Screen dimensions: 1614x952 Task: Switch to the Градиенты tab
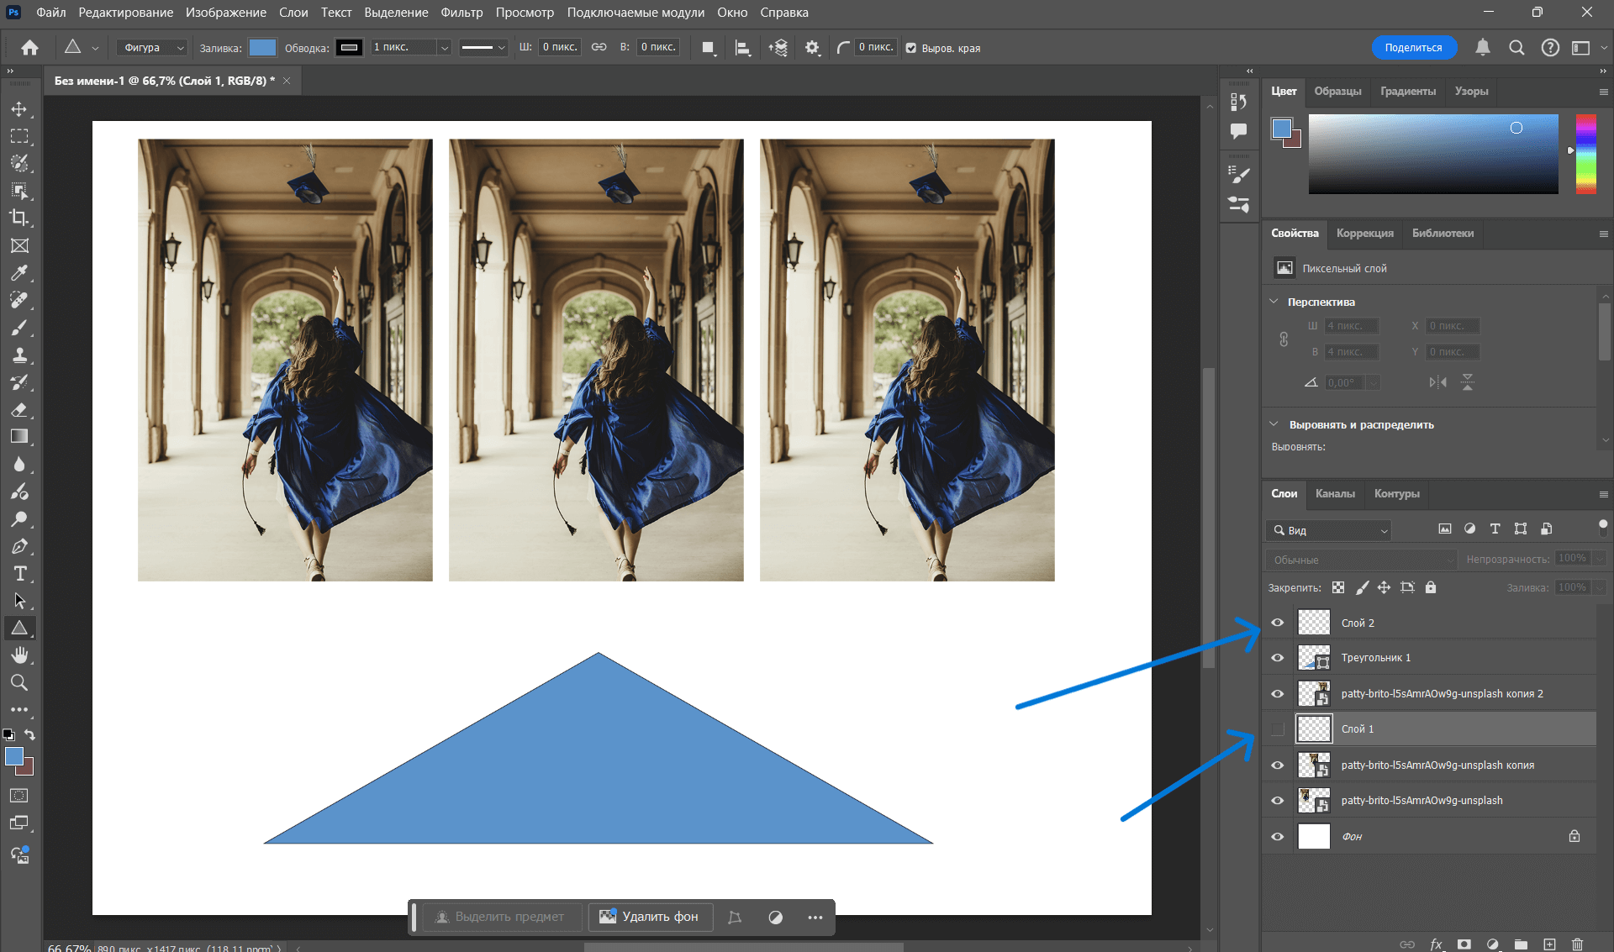tap(1408, 92)
